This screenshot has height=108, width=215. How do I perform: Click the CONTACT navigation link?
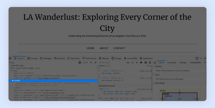pos(119,48)
